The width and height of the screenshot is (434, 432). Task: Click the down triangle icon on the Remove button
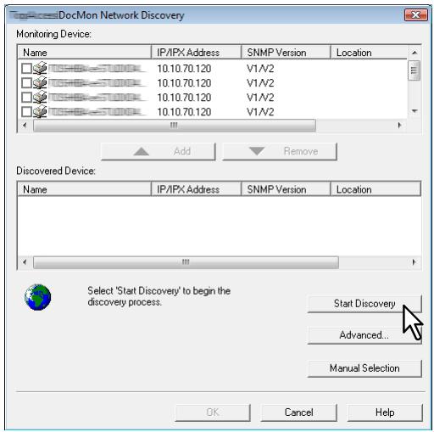click(257, 151)
